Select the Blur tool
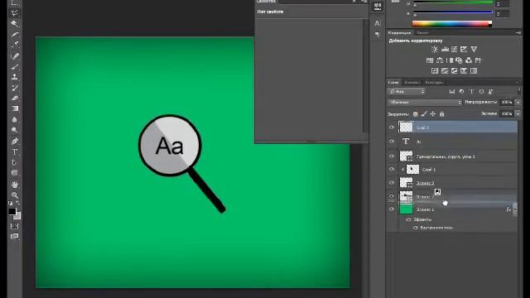Screen dimensions: 530x298 tap(15, 119)
